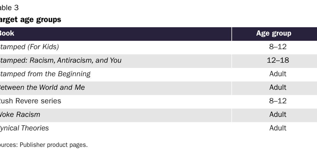Click the 8–12 age cell for Stamped (For Kids)
The width and height of the screenshot is (317, 158).
(x=278, y=47)
